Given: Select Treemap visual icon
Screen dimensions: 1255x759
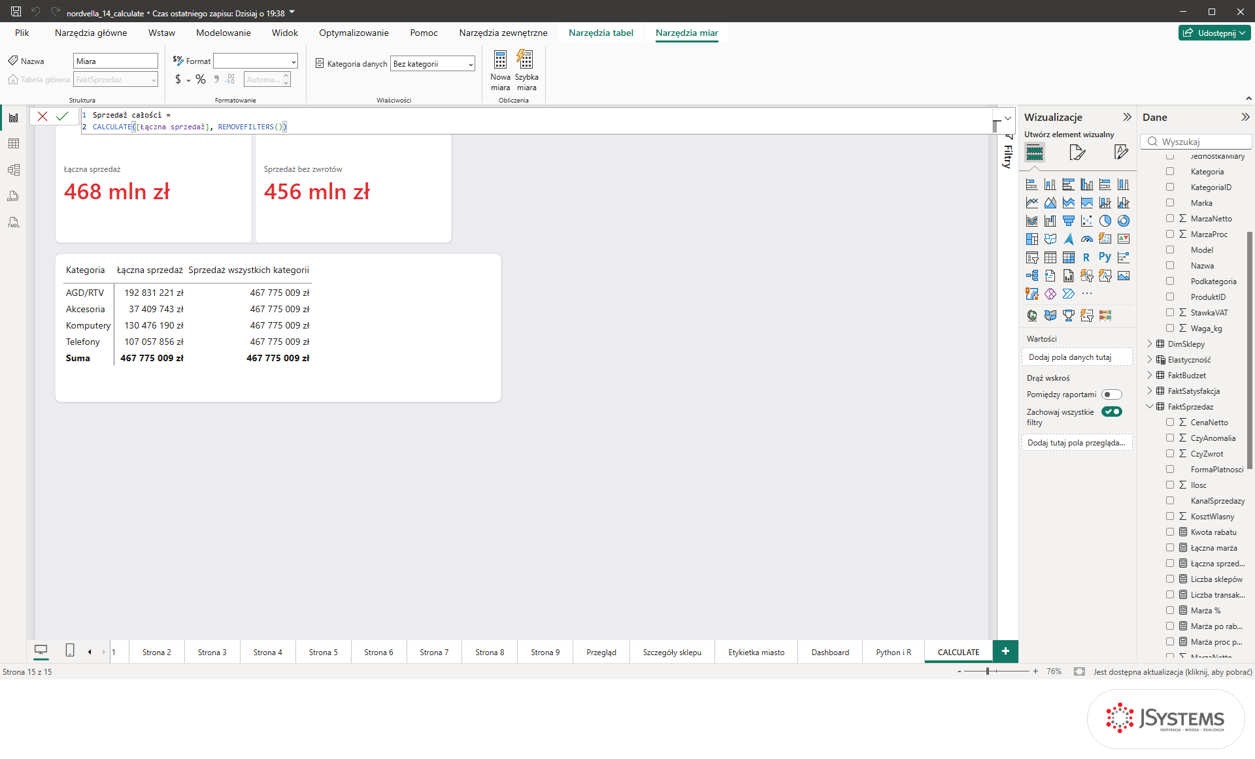Looking at the screenshot, I should coord(1031,239).
